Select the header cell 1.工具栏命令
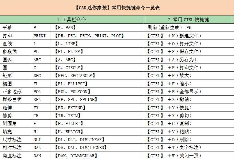234x159 pixels. coord(71,20)
